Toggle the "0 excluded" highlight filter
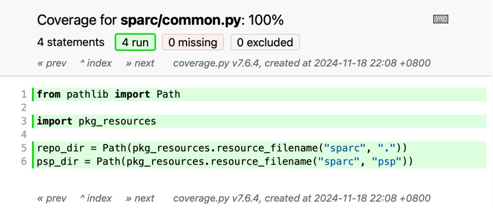Image resolution: width=493 pixels, height=208 pixels. coord(265,43)
